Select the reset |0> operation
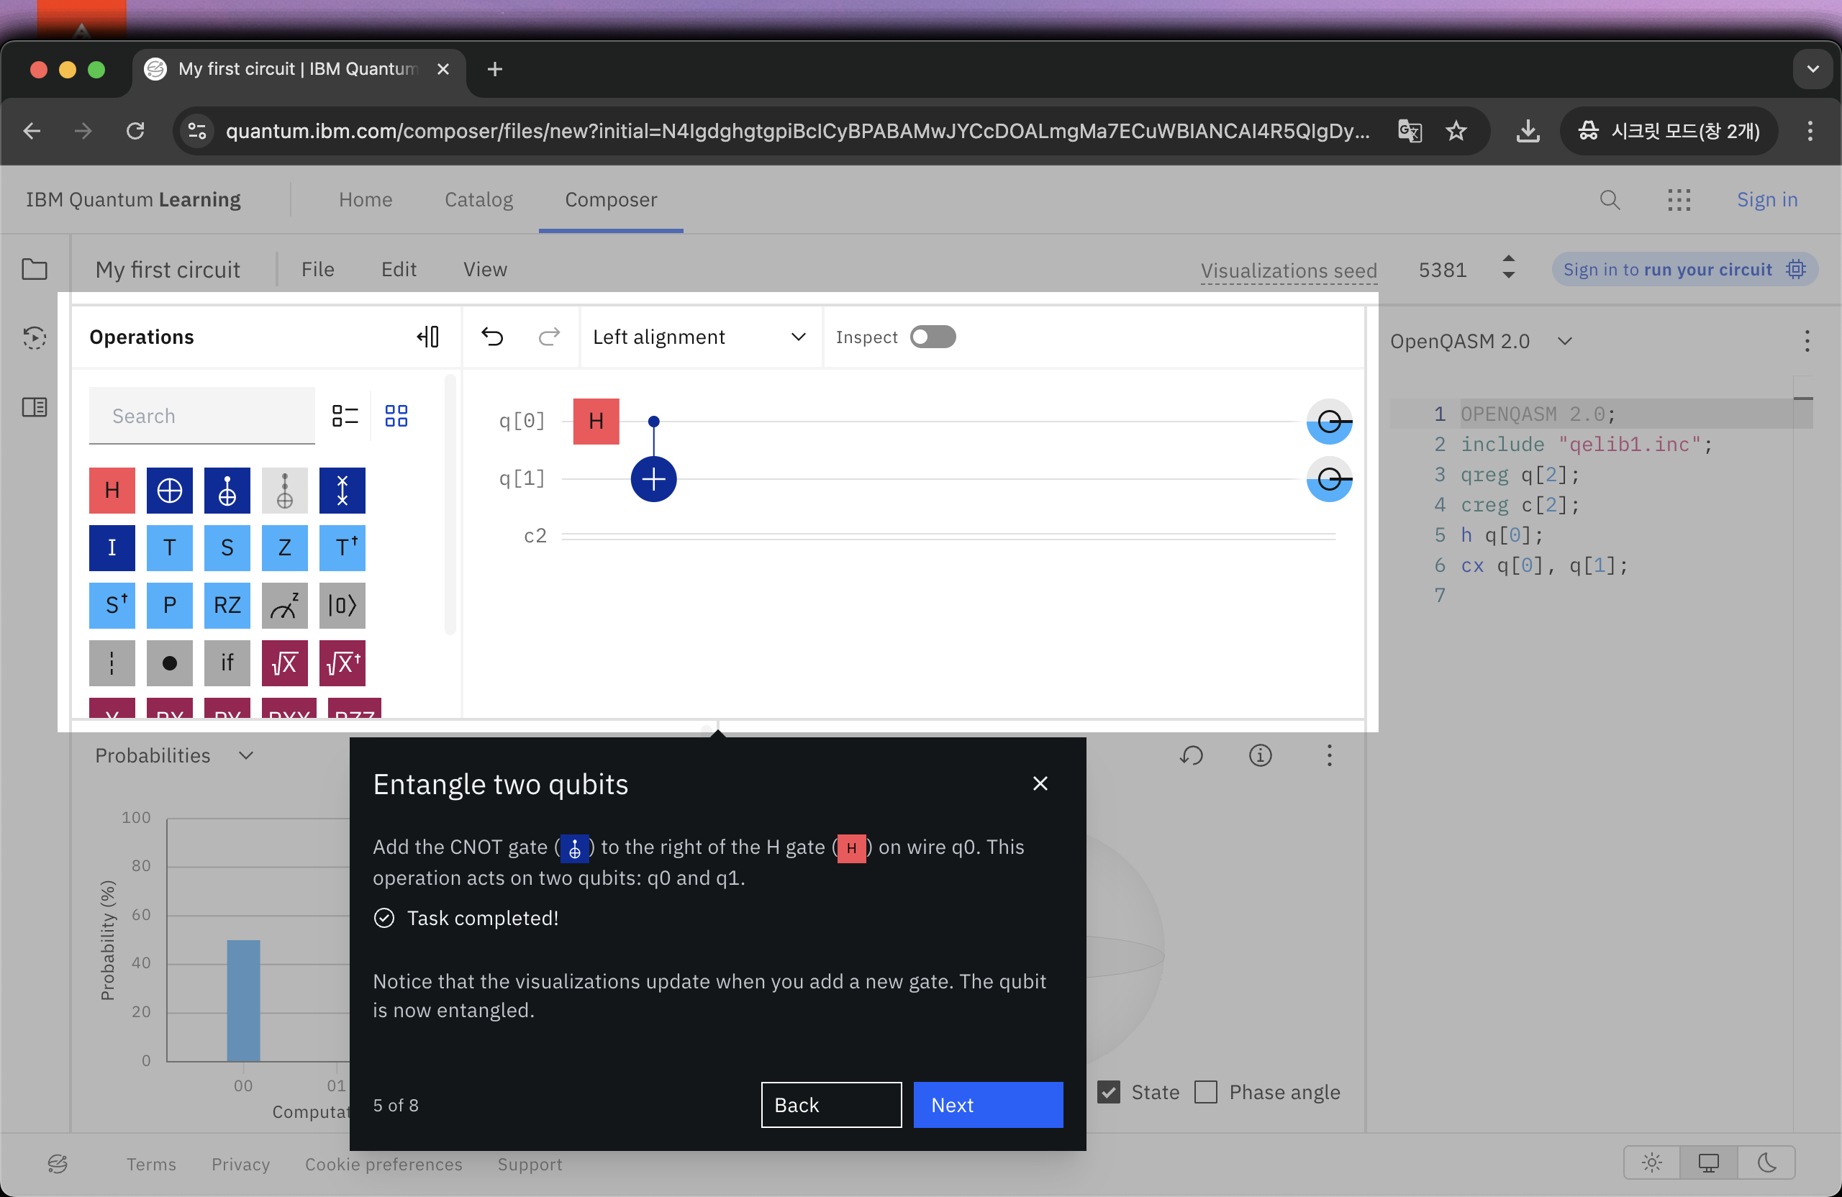The height and width of the screenshot is (1197, 1842). pos(342,605)
